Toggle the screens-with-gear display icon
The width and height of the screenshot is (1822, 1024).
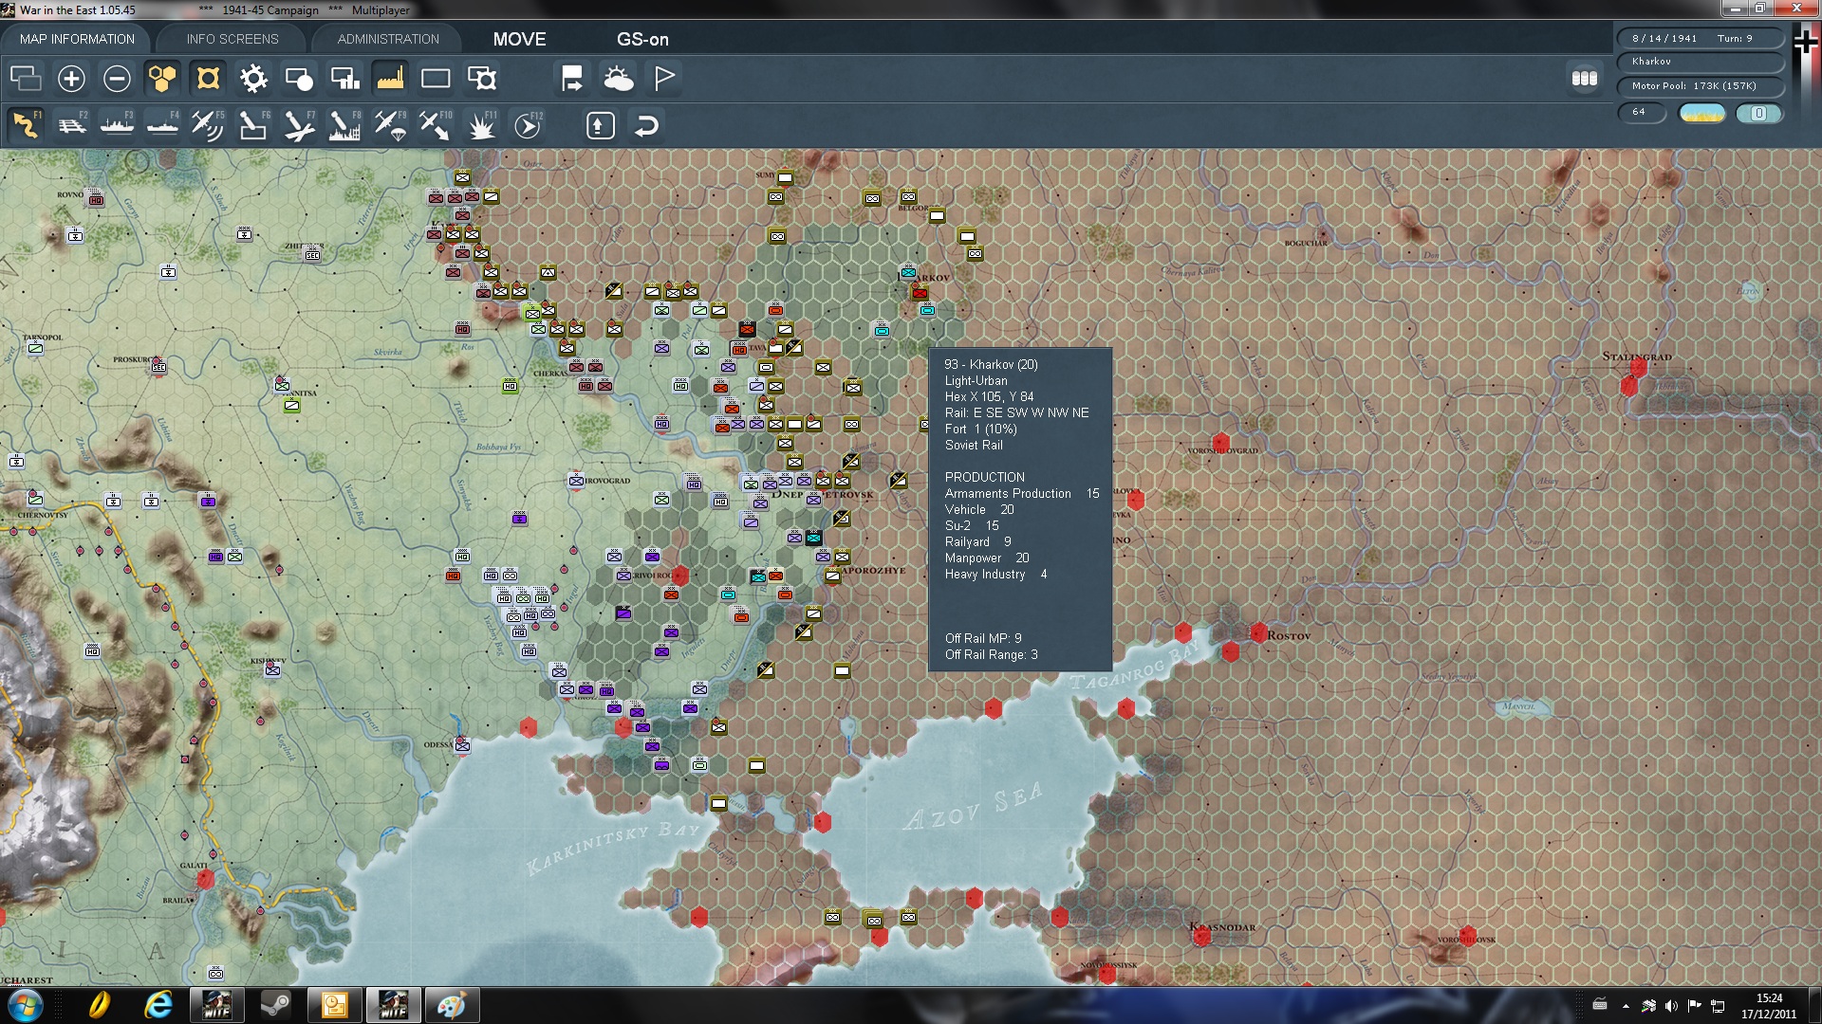pos(482,78)
